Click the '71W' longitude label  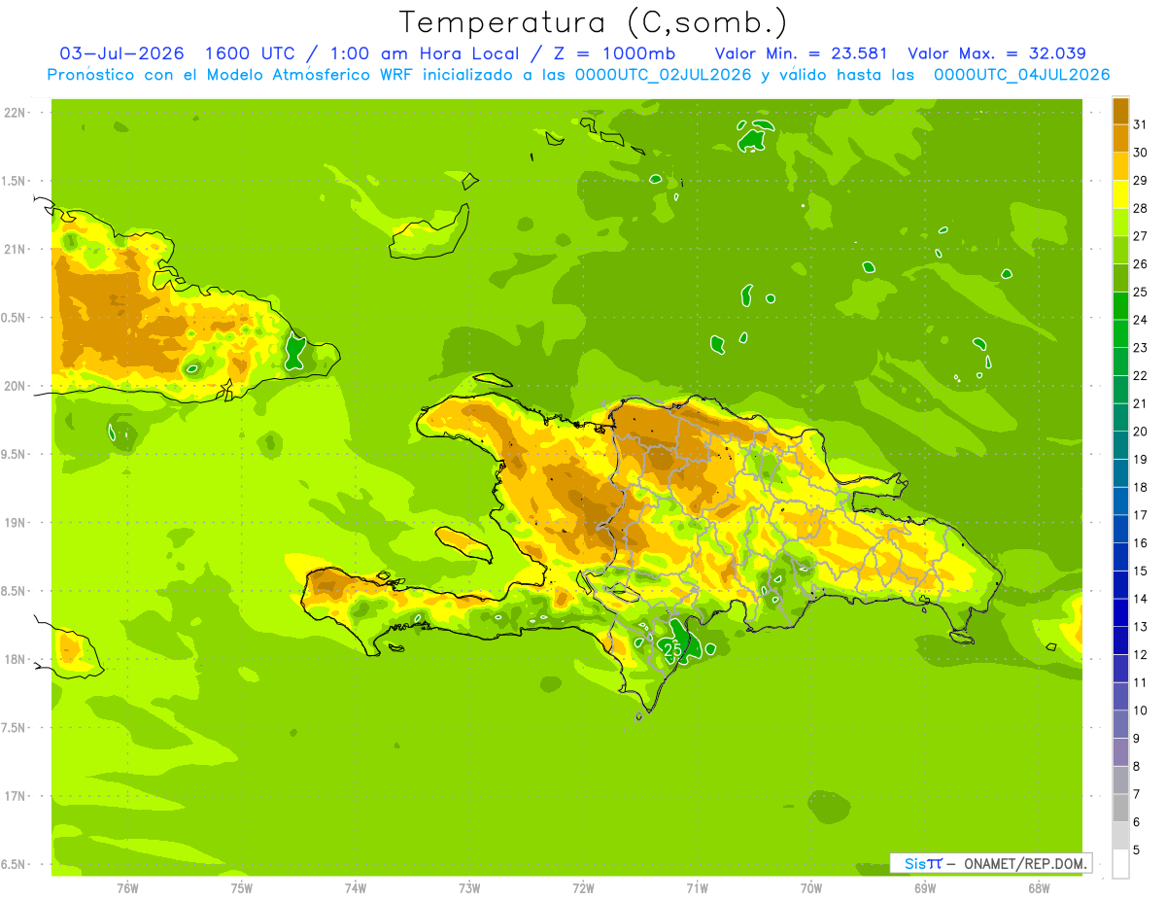[x=697, y=887]
